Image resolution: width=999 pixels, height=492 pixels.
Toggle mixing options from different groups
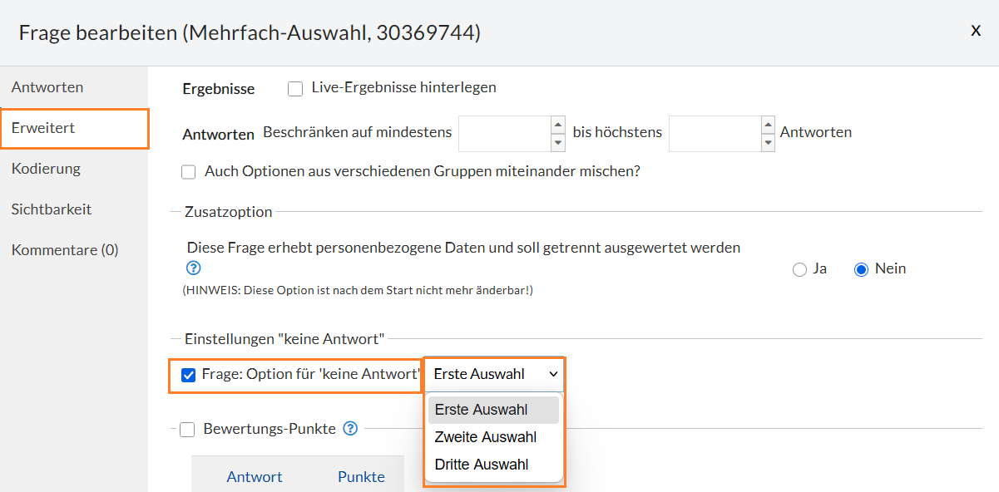tap(189, 172)
